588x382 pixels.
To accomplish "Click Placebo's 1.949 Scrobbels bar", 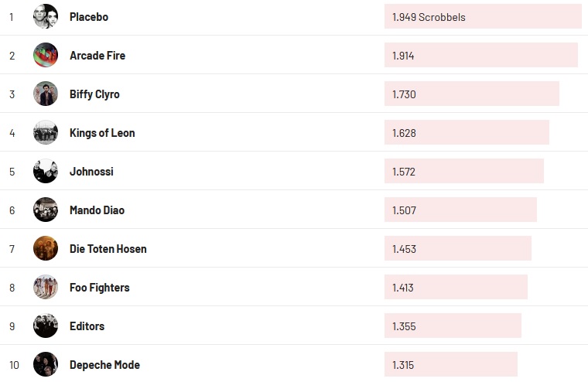I will tap(482, 16).
